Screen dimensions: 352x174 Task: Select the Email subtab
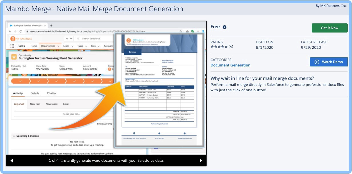point(66,104)
